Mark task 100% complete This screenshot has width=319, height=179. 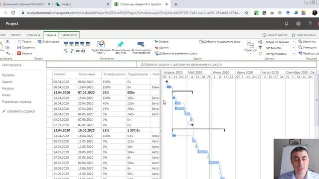[x=88, y=44]
